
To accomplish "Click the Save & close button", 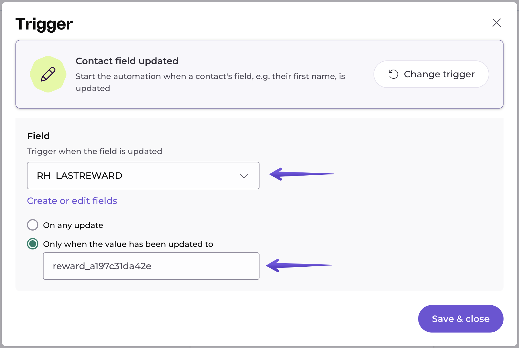I will click(x=460, y=319).
